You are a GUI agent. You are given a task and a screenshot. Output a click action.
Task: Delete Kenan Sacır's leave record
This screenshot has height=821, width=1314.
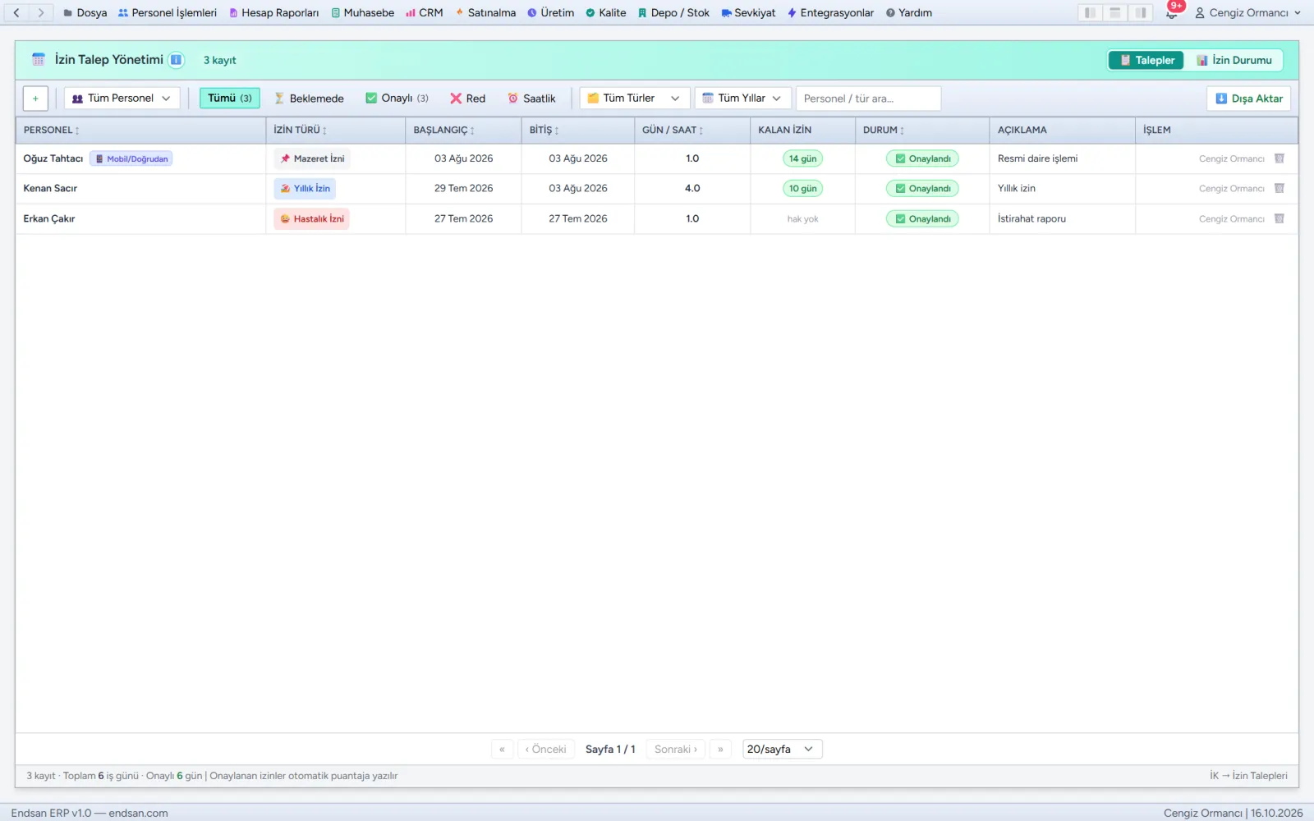coord(1280,188)
